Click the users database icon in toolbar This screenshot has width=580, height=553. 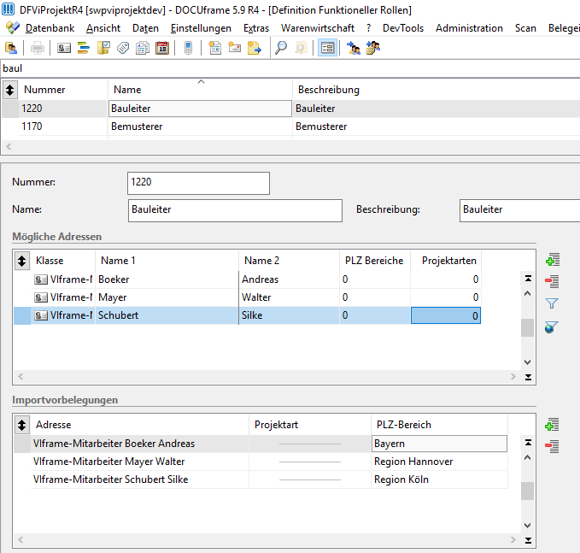pos(11,48)
